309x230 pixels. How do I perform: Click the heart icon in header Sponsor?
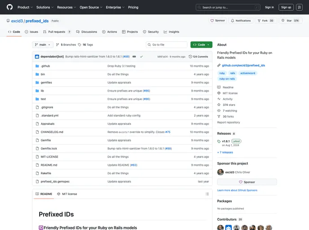[x=212, y=21]
